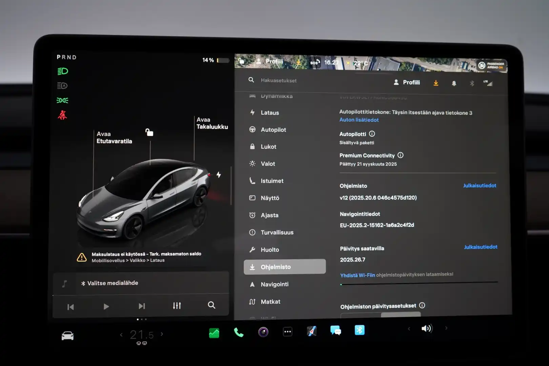Open the messages chat app icon
The width and height of the screenshot is (549, 366).
(x=335, y=330)
